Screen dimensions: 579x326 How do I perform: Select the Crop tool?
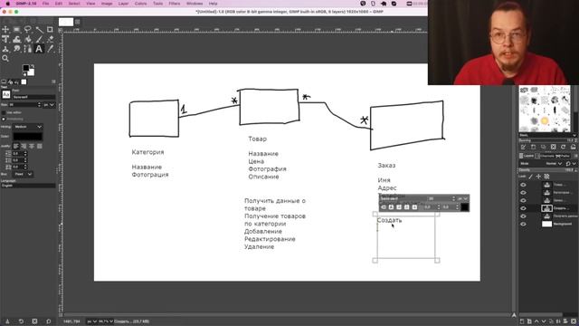50,30
